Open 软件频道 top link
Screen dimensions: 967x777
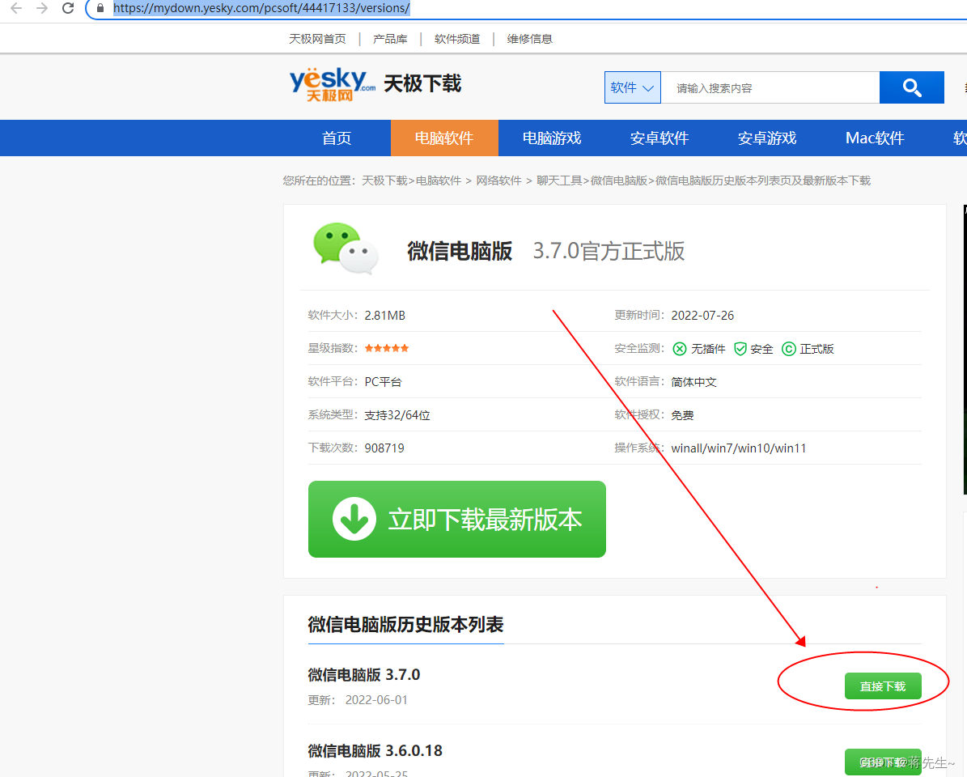coord(457,39)
